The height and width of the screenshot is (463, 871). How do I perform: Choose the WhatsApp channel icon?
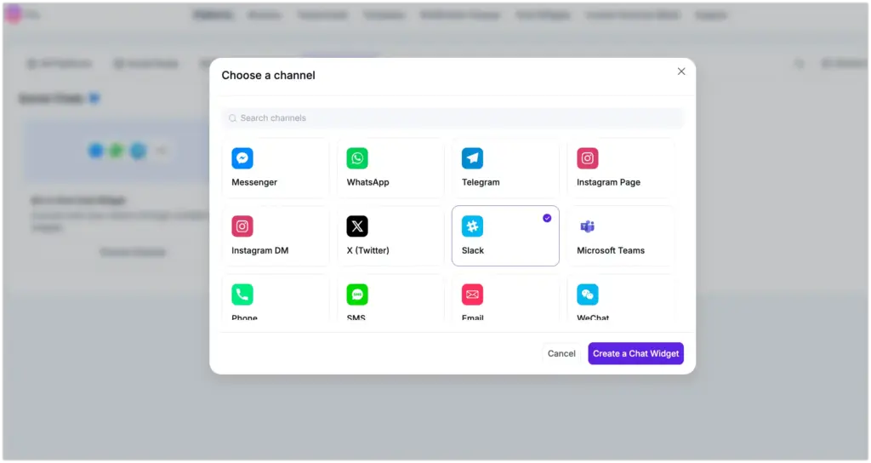(357, 158)
